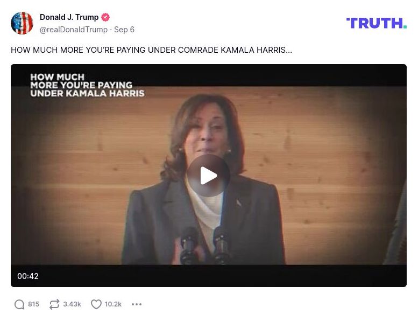Open Donald J. Trump's profile avatar
418x321 pixels.
pyautogui.click(x=22, y=23)
